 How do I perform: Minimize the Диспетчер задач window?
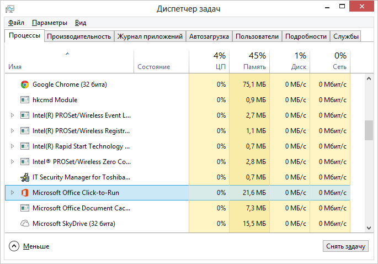[x=327, y=7]
